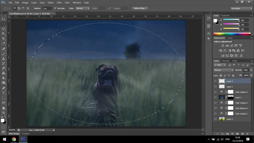Open the Style dropdown set to Normal
The height and width of the screenshot is (143, 254).
[83, 8]
